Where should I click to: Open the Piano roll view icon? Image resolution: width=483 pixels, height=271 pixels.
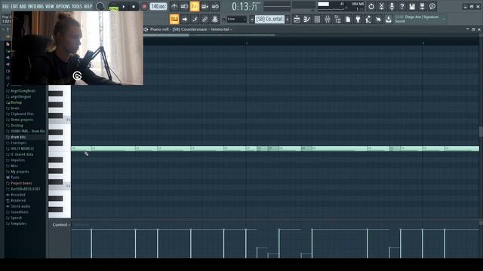pyautogui.click(x=307, y=20)
